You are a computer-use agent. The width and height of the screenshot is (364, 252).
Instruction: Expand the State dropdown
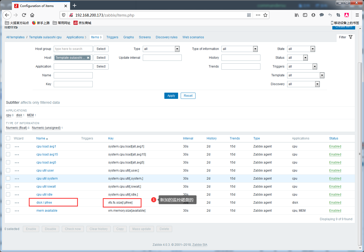point(301,49)
